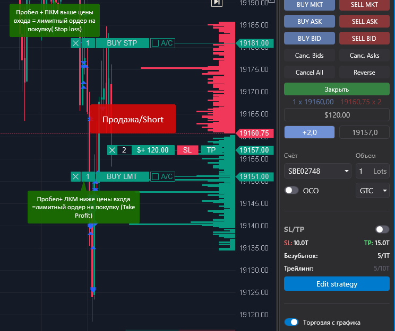
Task: Click the red Продажа/Short label
Action: point(133,119)
